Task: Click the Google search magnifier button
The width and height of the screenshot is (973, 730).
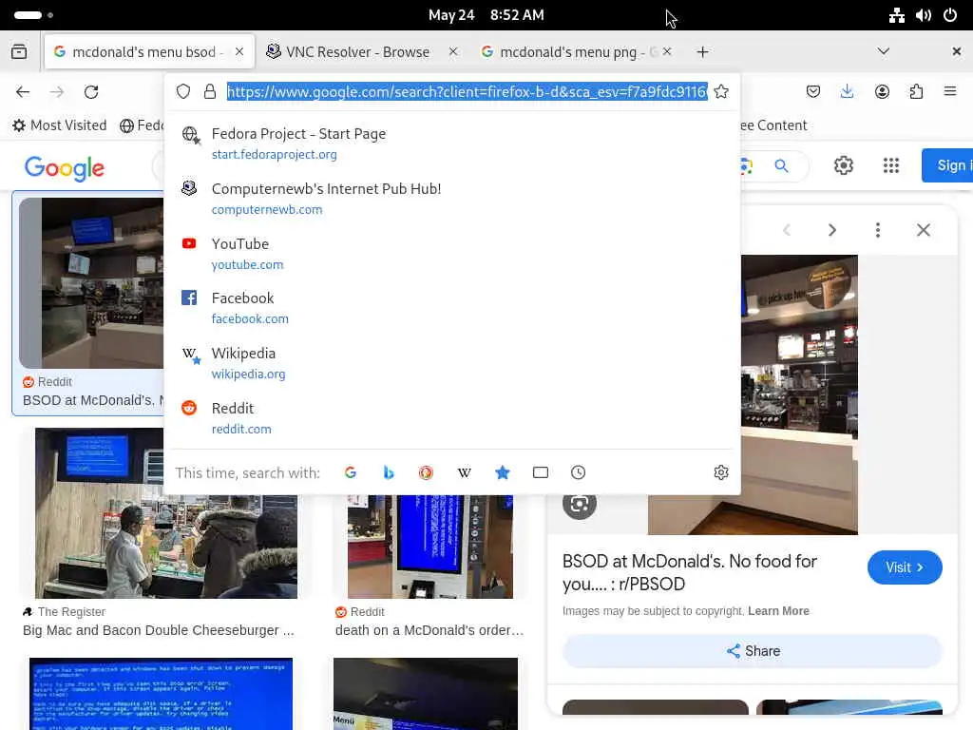Action: tap(781, 165)
